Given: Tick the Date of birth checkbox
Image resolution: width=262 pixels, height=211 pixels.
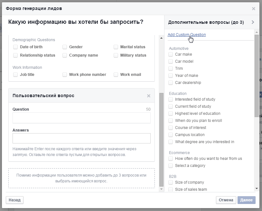Looking at the screenshot, I should [15, 47].
